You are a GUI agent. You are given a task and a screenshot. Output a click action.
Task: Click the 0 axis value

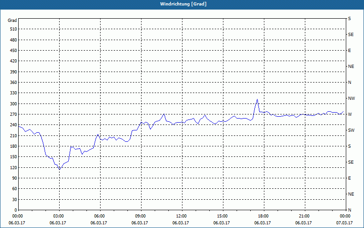point(15,210)
